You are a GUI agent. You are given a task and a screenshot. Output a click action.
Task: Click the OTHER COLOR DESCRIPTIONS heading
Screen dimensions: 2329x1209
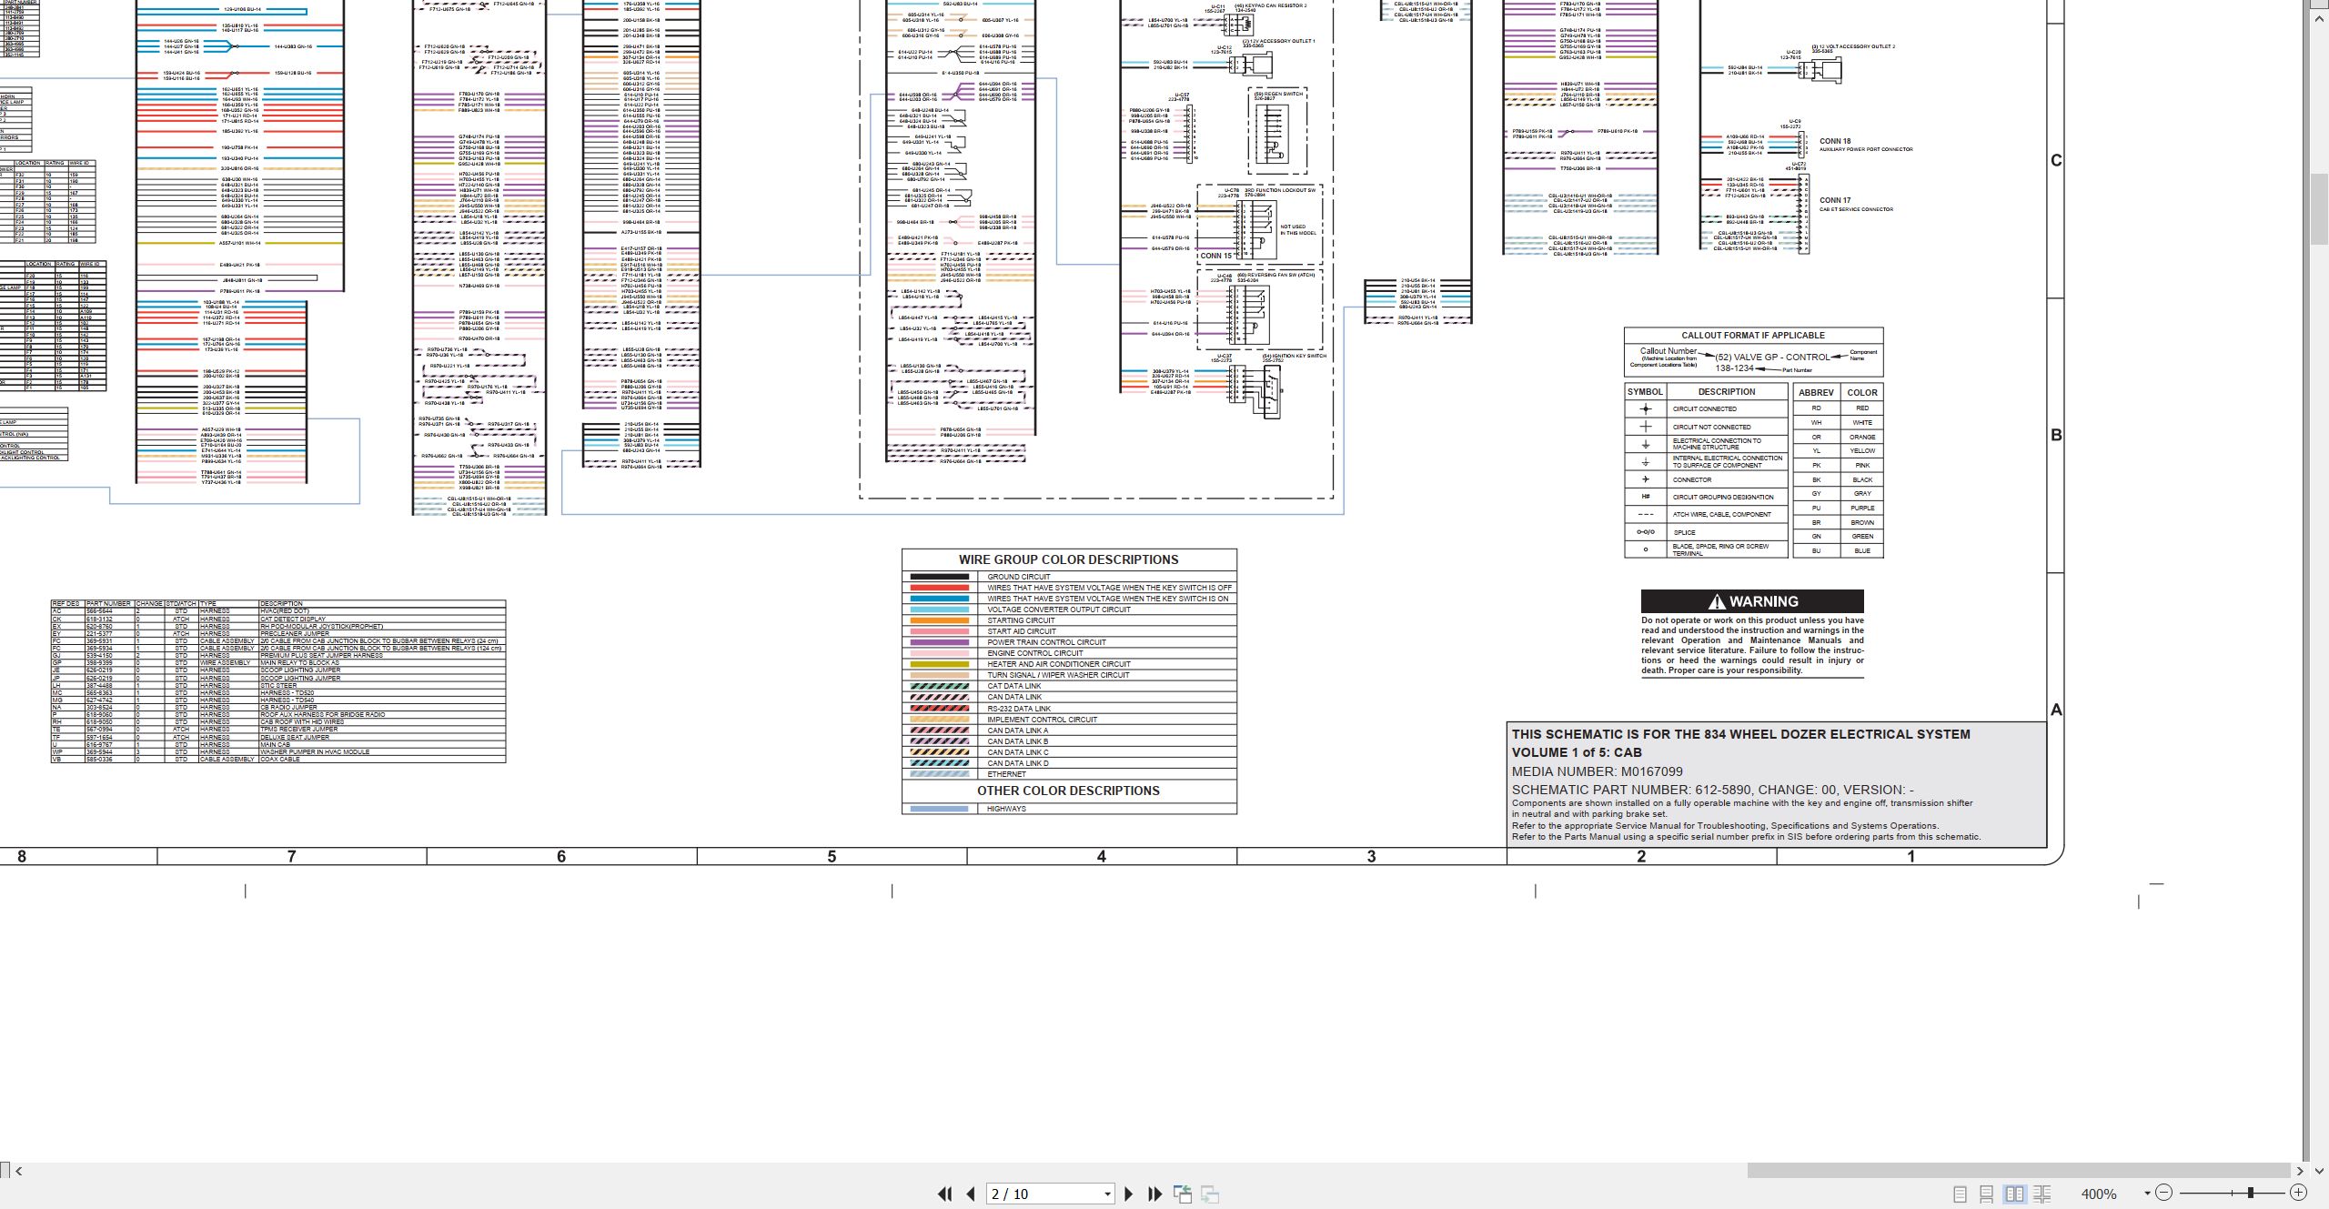click(1068, 791)
